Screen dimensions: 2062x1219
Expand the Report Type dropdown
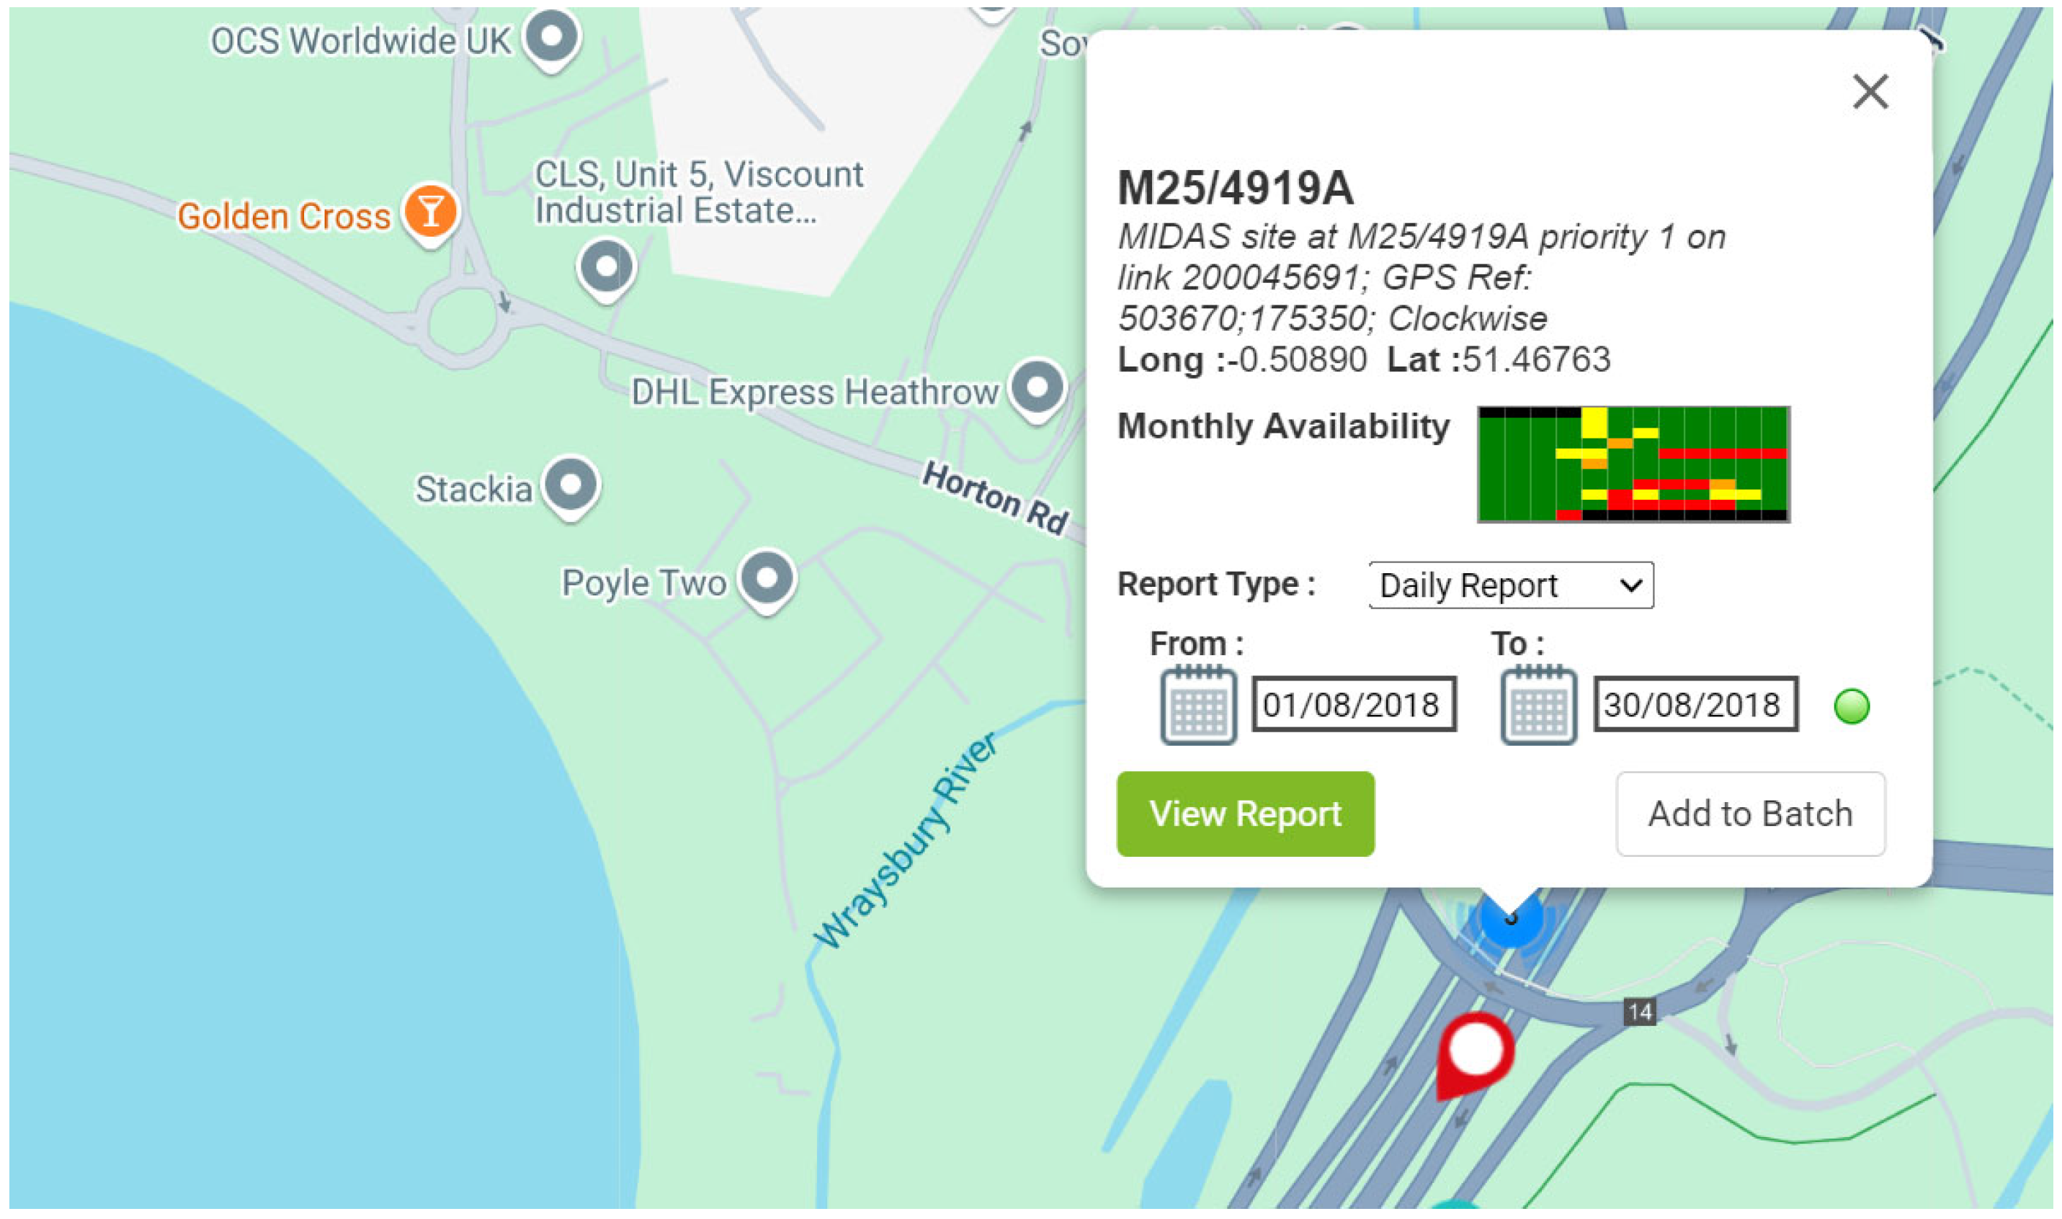point(1511,585)
